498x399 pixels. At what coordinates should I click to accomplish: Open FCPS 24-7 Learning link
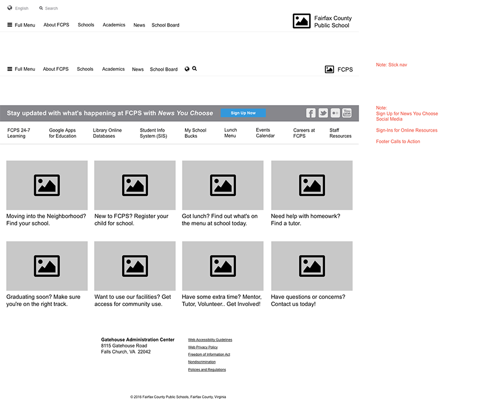tap(19, 133)
